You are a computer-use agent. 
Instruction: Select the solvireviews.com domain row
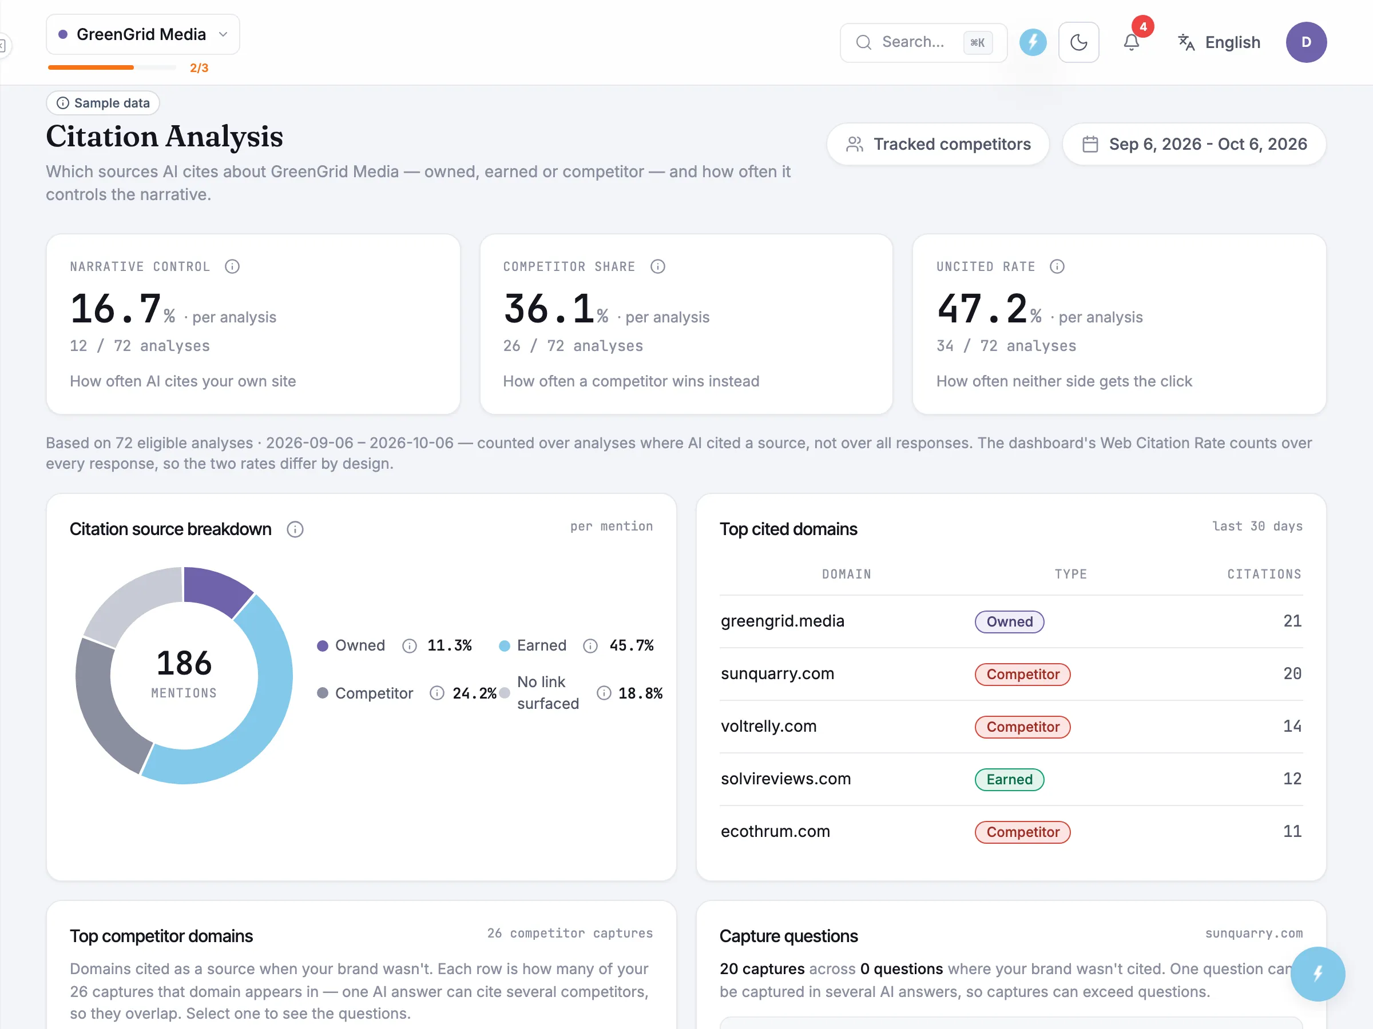(x=1011, y=780)
